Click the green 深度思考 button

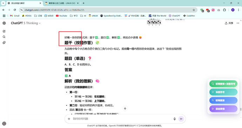tap(223, 92)
